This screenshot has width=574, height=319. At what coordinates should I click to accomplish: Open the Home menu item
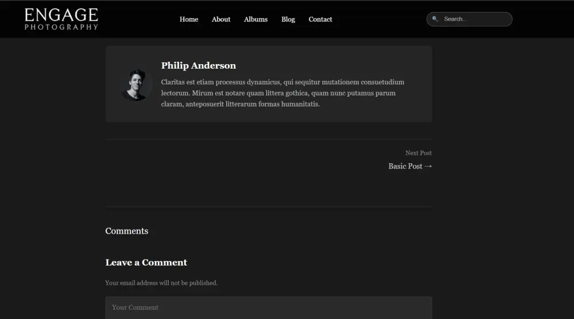tap(189, 19)
